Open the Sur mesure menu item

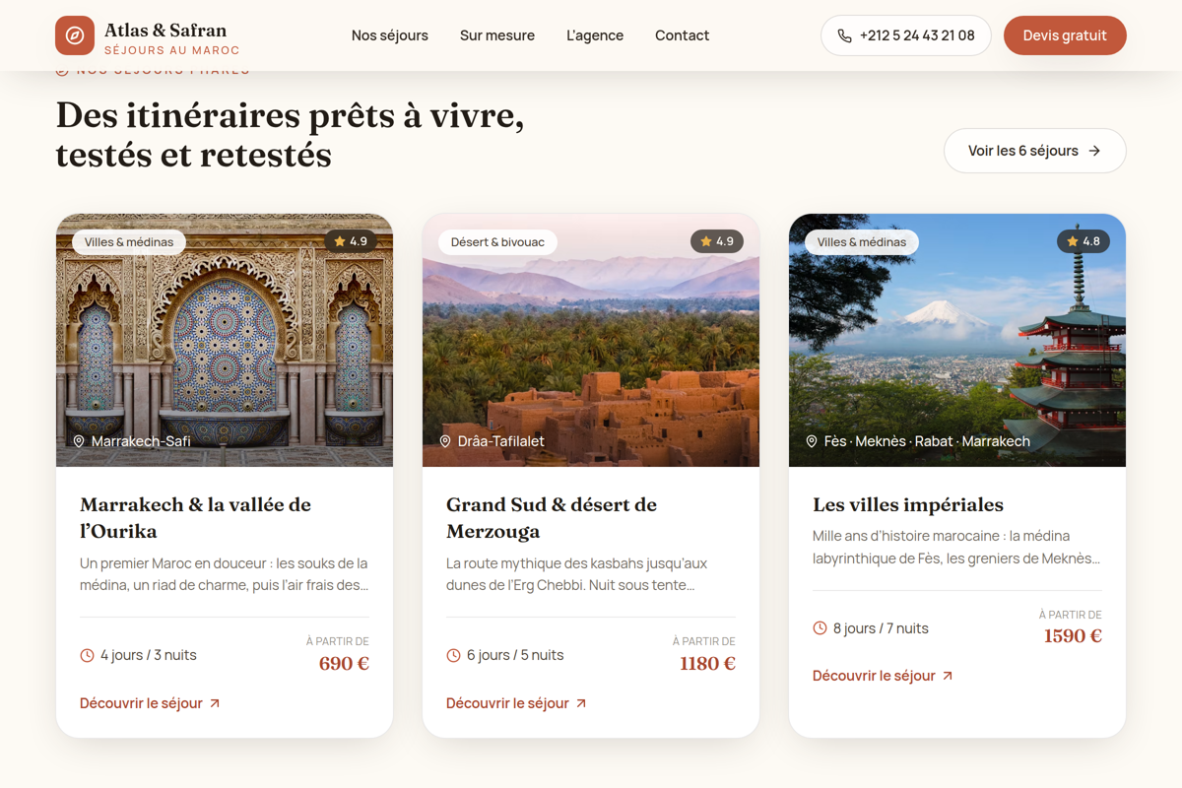(x=497, y=35)
